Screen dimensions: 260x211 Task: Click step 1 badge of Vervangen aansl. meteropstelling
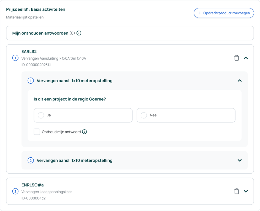pyautogui.click(x=31, y=81)
